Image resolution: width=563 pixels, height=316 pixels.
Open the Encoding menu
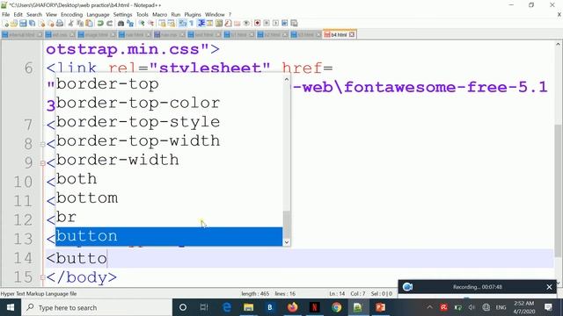71,14
